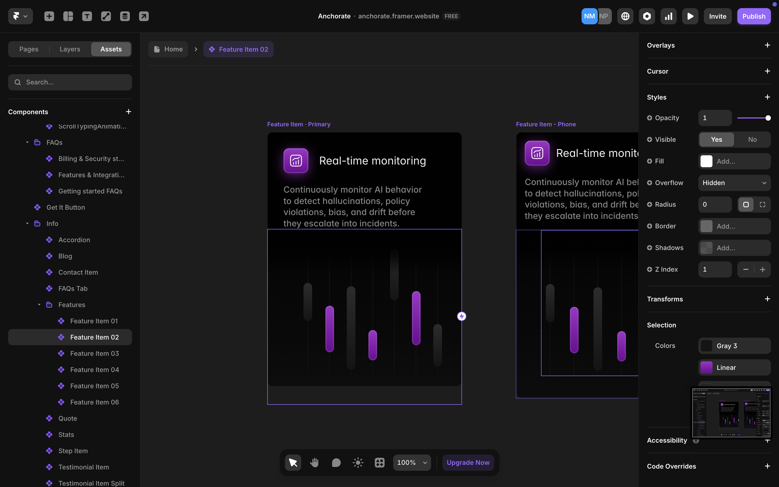The width and height of the screenshot is (779, 487).
Task: Open the 100% zoom dropdown
Action: point(412,463)
